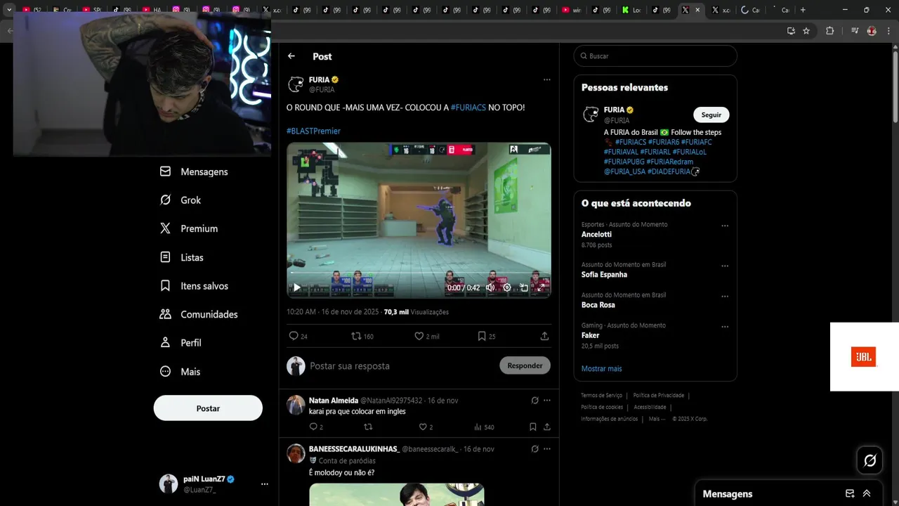Open more options on Natan Almeida's reply
This screenshot has height=506, width=899.
[546, 401]
